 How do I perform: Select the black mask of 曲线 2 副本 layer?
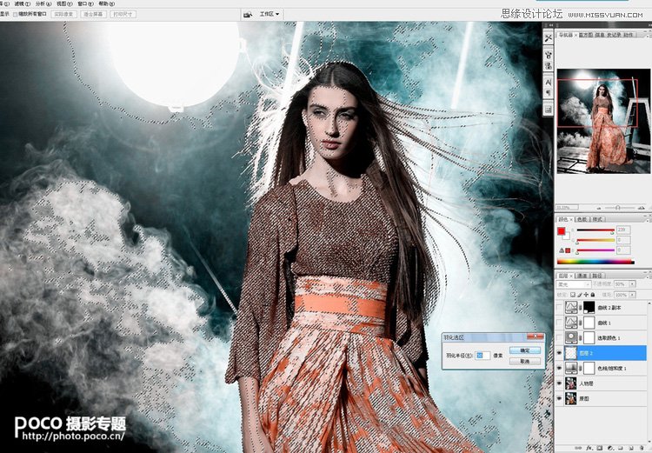[589, 308]
